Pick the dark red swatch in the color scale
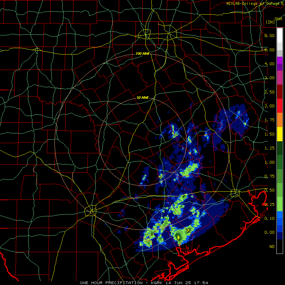Image resolution: width=285 pixels, height=285 pixels. (x=280, y=92)
